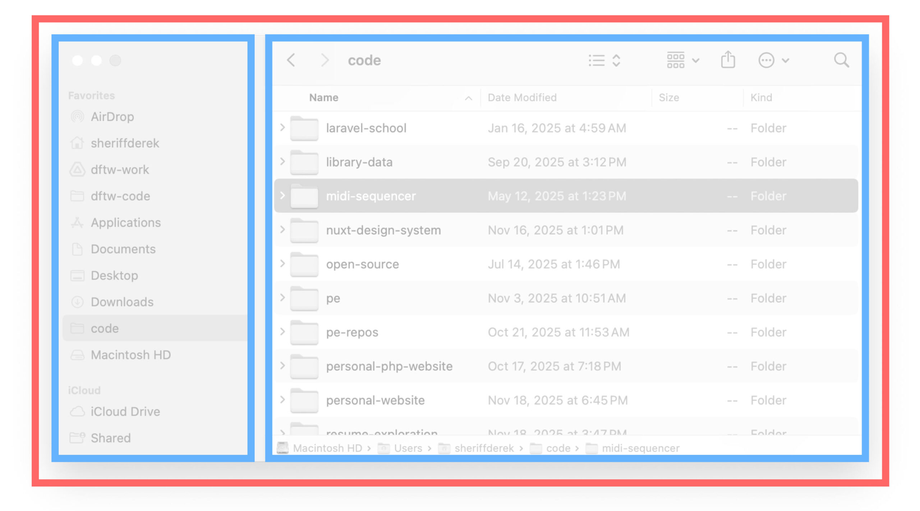
Task: Select iCloud Drive in the sidebar
Action: click(125, 412)
